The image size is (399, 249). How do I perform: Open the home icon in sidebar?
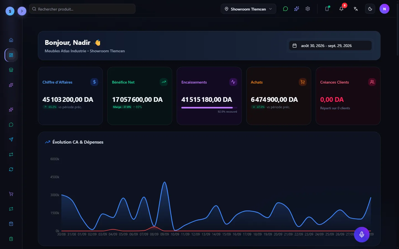tap(11, 40)
